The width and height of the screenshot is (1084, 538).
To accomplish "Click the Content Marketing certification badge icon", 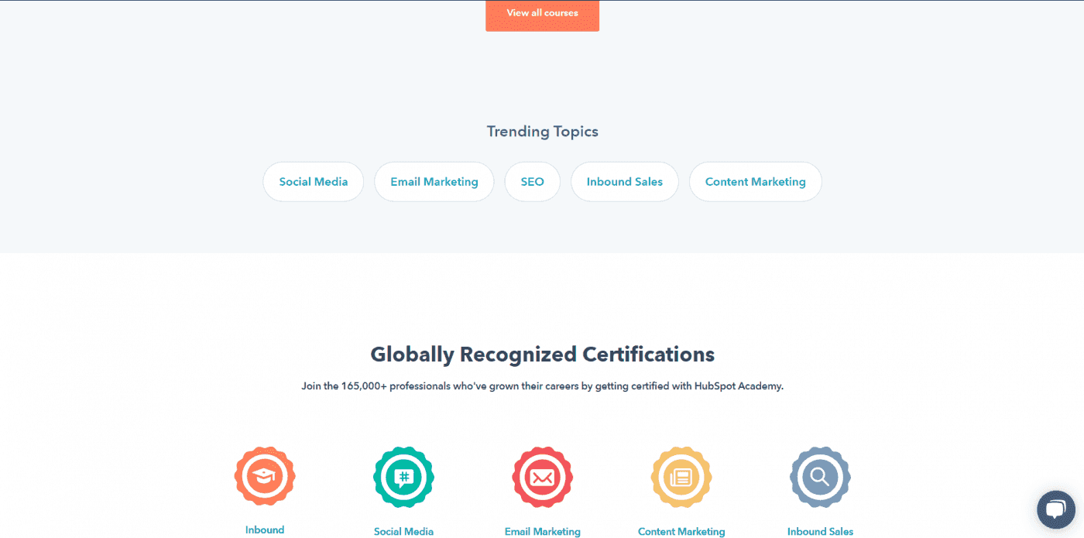I will click(x=681, y=477).
